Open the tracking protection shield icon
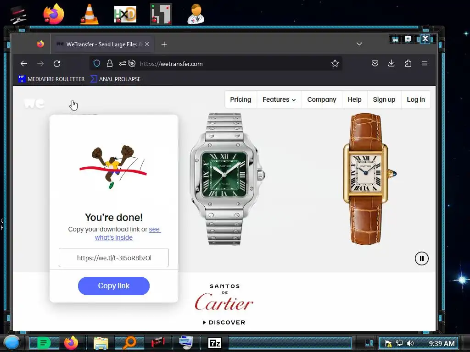The width and height of the screenshot is (470, 352). [97, 63]
